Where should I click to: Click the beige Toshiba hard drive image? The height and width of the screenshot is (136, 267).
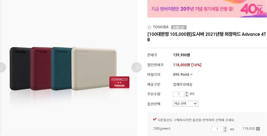94,69
